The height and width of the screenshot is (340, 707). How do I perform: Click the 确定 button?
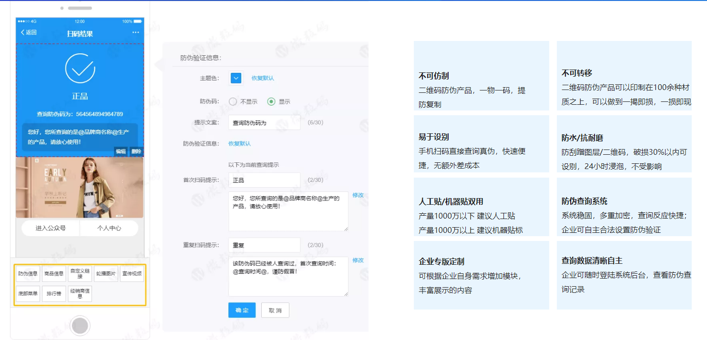coord(242,310)
